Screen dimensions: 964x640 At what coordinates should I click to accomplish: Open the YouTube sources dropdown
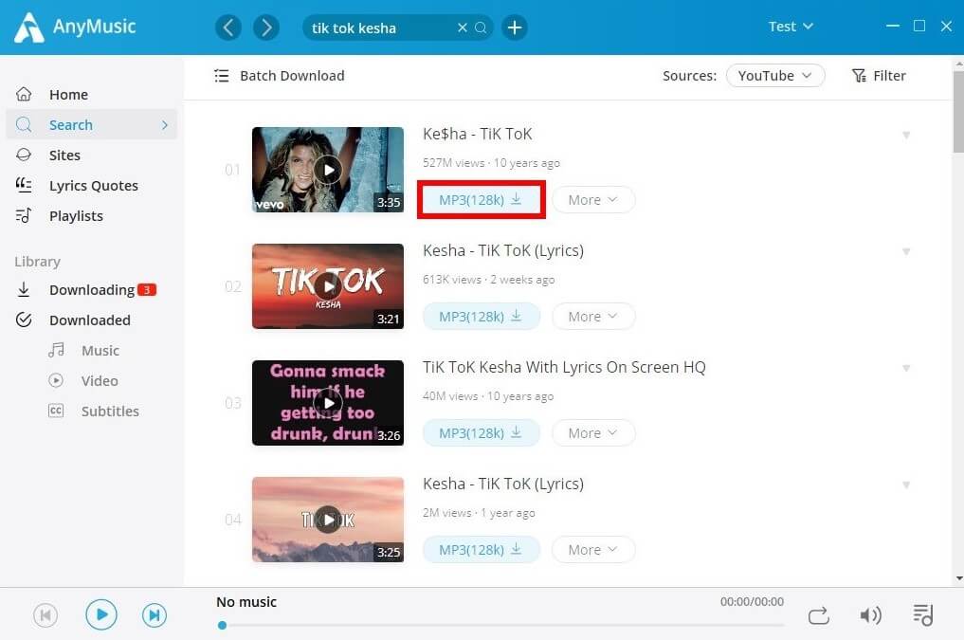coord(775,76)
